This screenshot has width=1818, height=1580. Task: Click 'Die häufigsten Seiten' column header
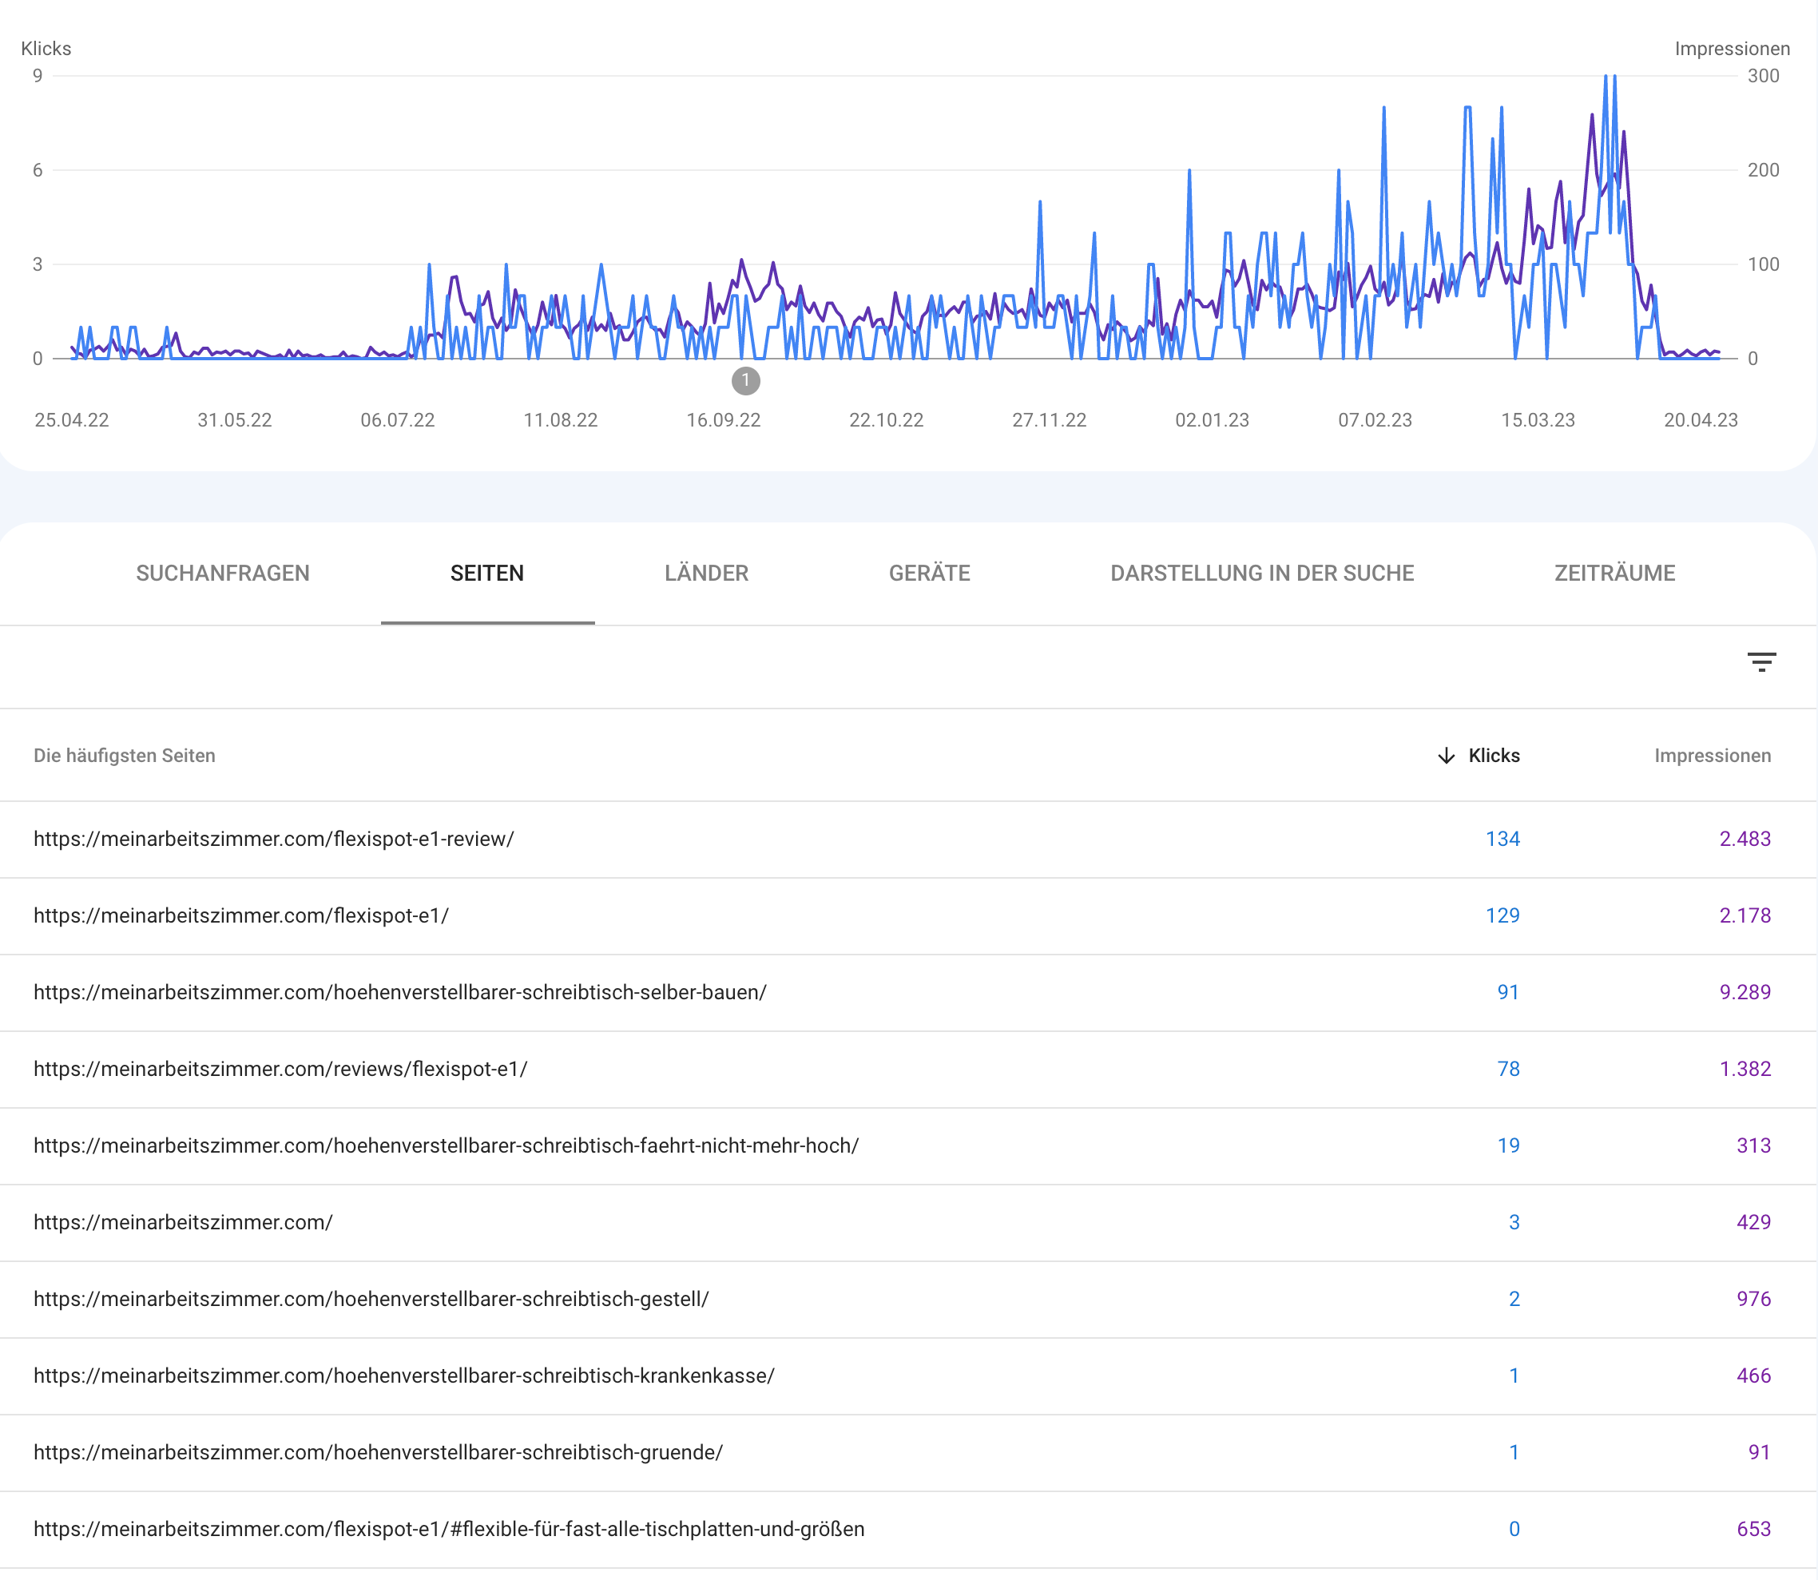125,756
